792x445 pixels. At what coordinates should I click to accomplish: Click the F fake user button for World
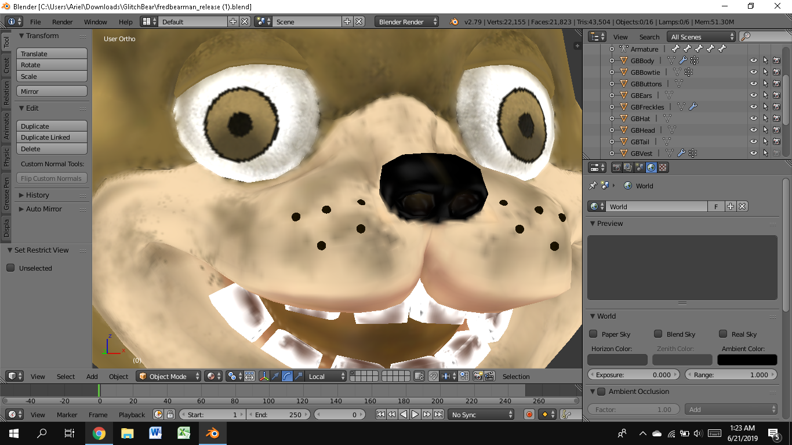[716, 206]
